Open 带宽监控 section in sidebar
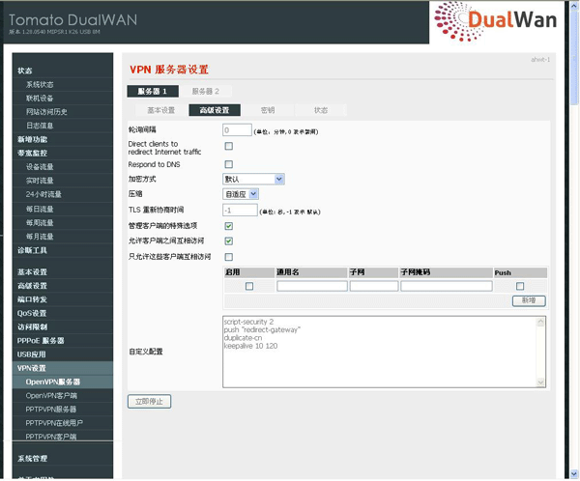The width and height of the screenshot is (580, 481). (x=33, y=153)
